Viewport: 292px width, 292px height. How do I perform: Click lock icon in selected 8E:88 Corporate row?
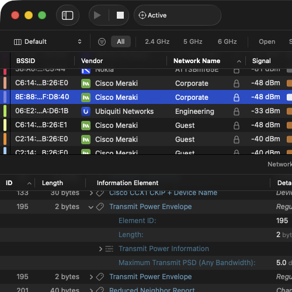point(237,98)
